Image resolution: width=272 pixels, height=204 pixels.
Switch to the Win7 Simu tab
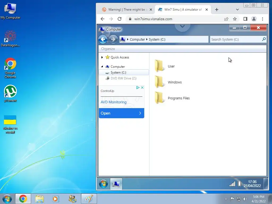coord(183,10)
